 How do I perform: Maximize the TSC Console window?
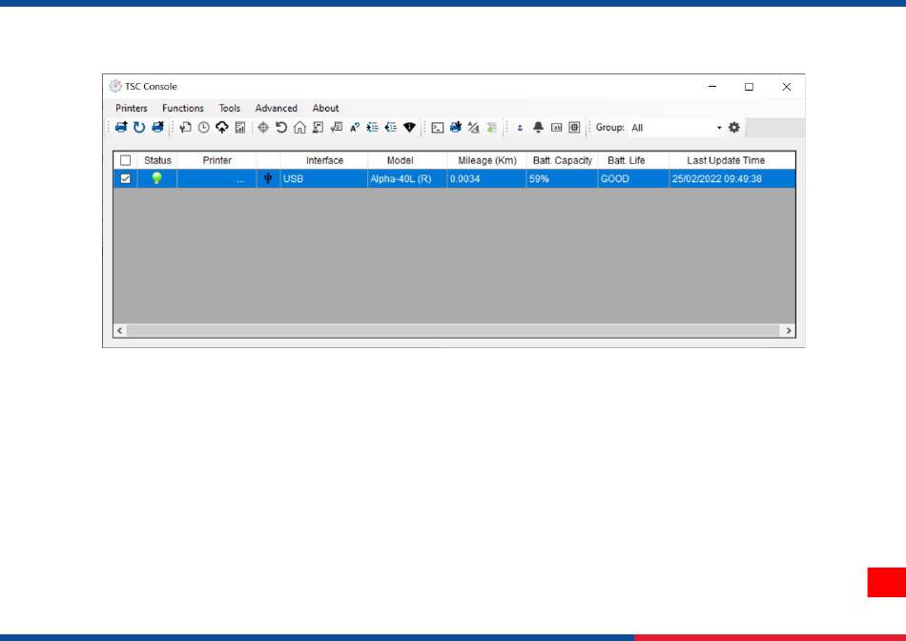[x=749, y=87]
